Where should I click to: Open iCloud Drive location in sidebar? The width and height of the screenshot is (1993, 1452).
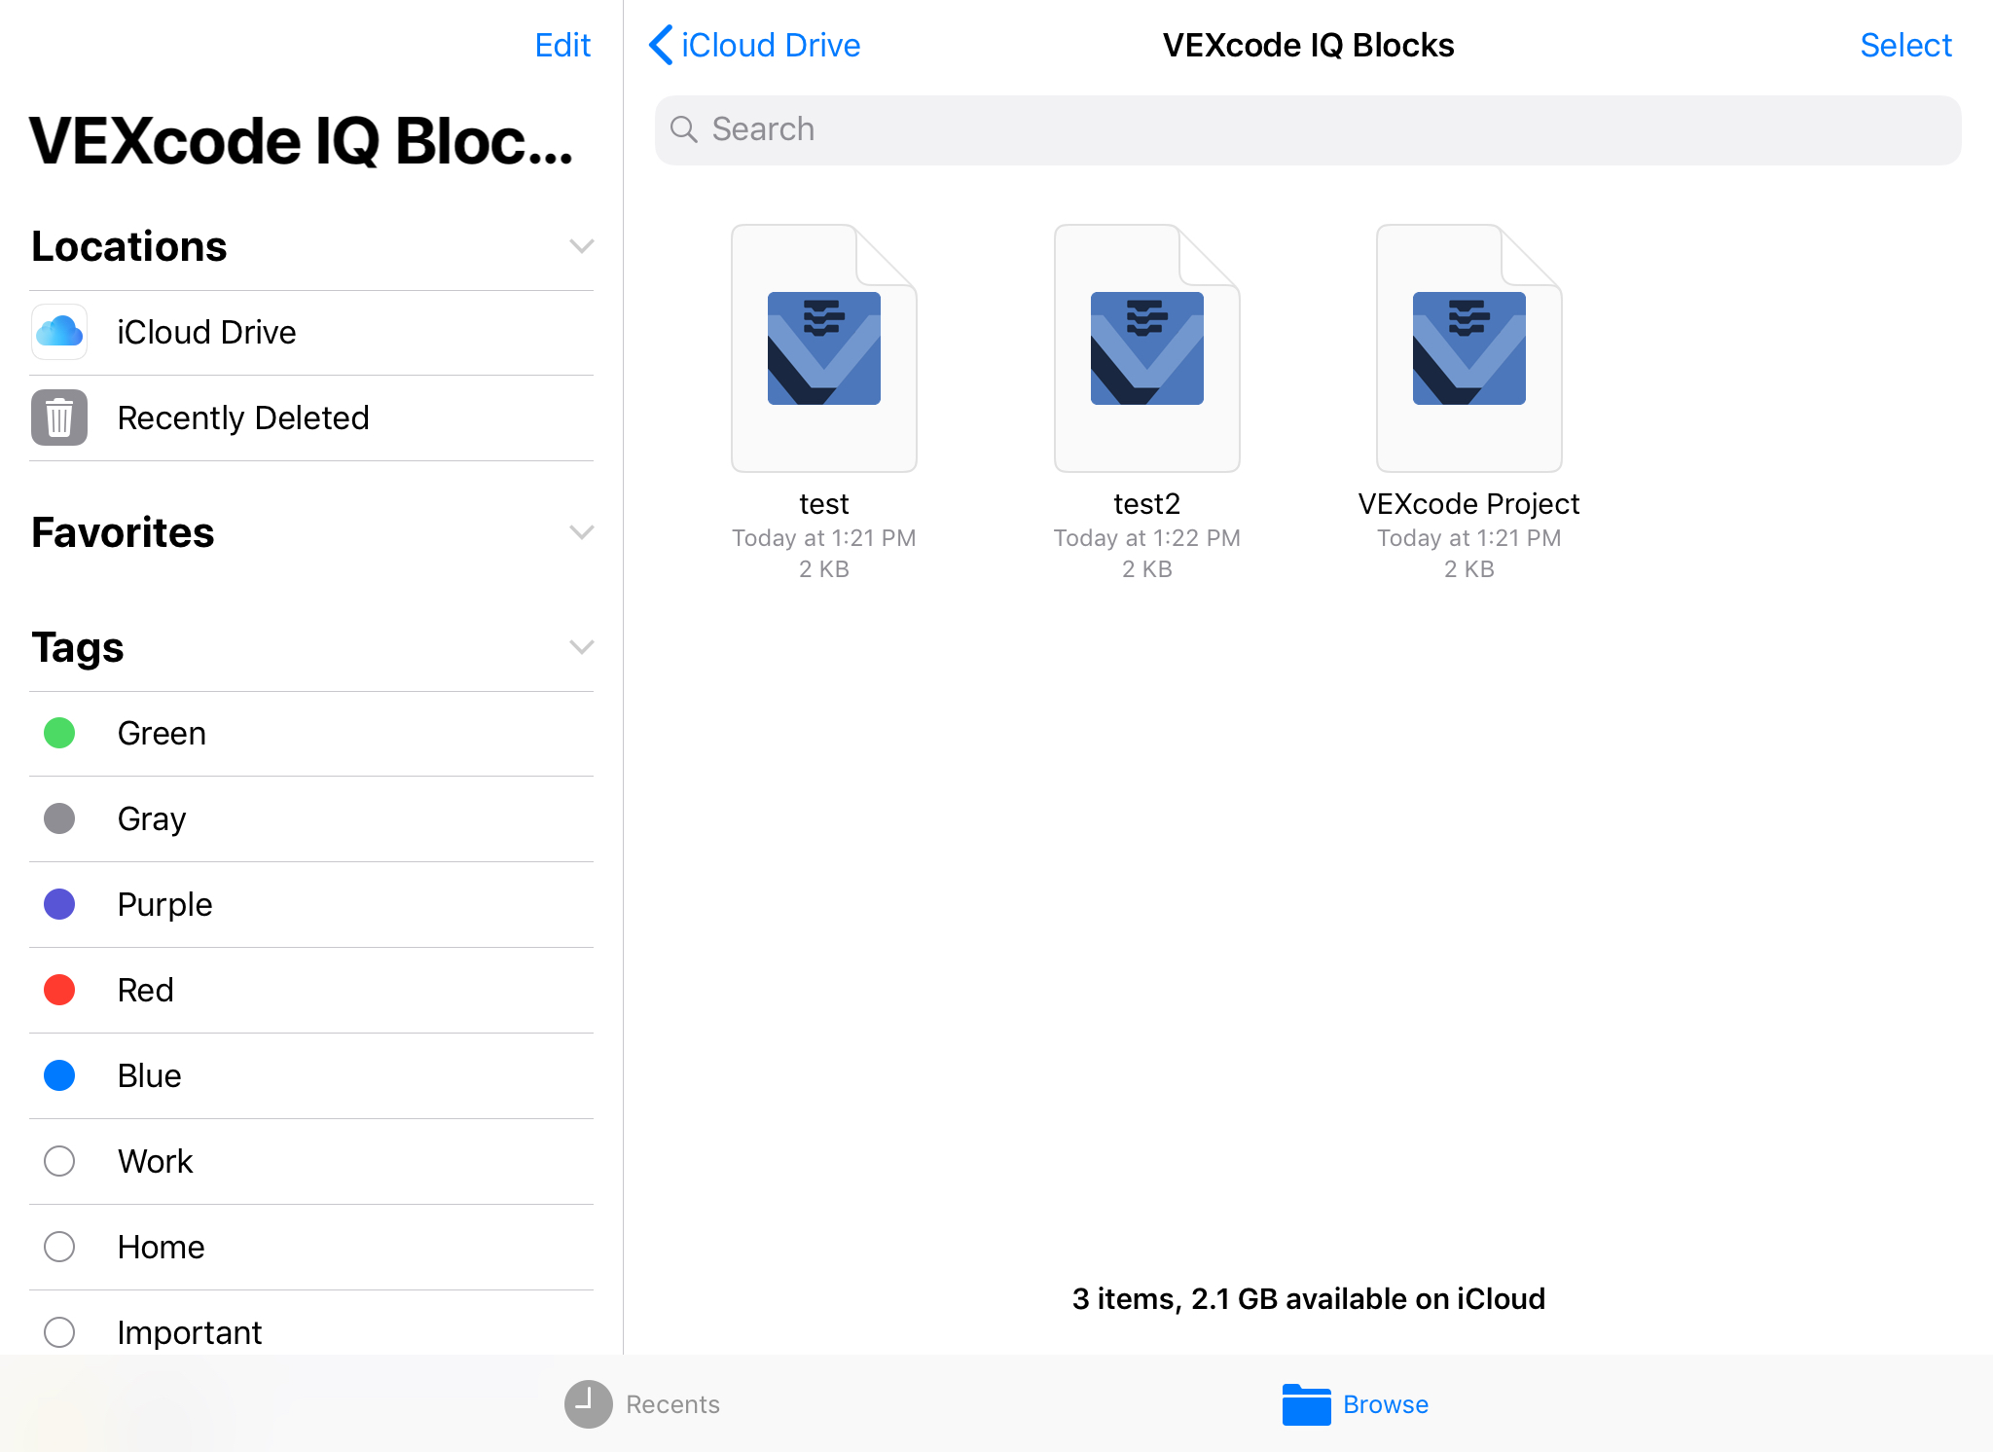tap(311, 332)
